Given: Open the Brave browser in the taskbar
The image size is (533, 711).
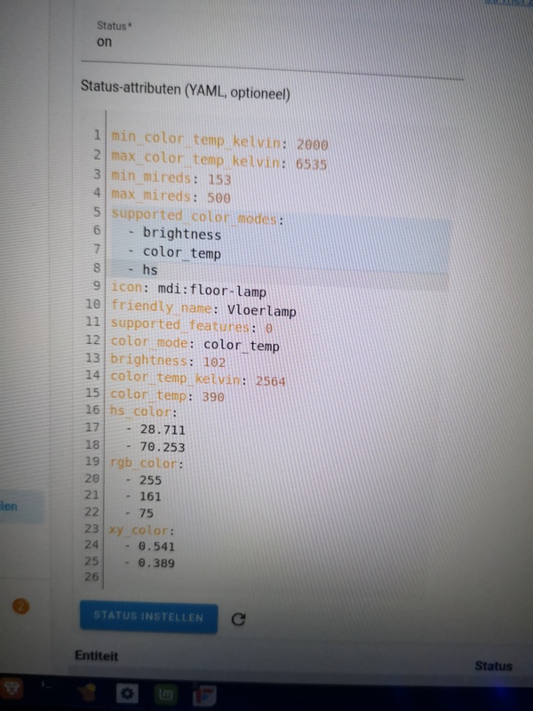Looking at the screenshot, I should coord(12,690).
